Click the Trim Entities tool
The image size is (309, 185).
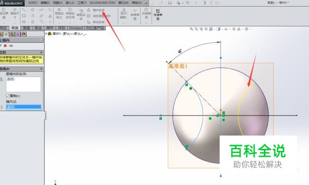pyautogui.click(x=59, y=13)
